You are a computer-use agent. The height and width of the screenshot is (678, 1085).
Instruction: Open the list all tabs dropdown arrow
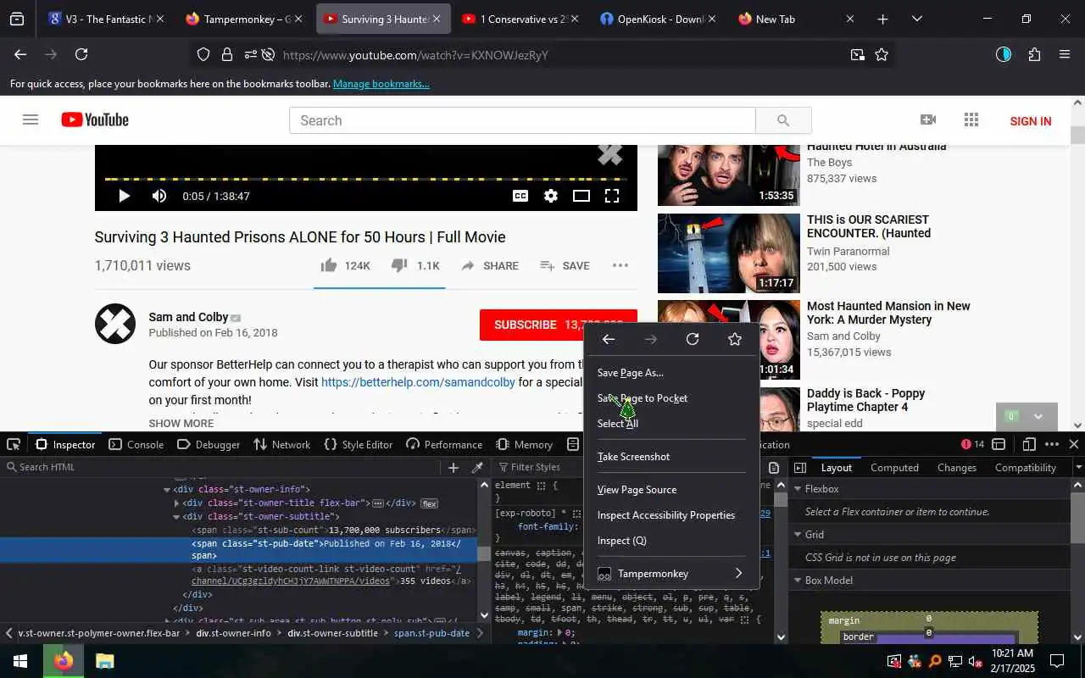click(916, 19)
